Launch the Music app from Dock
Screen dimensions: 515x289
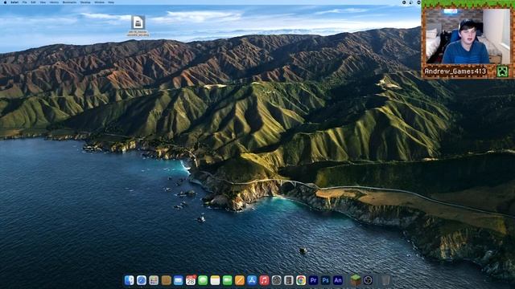(x=264, y=280)
